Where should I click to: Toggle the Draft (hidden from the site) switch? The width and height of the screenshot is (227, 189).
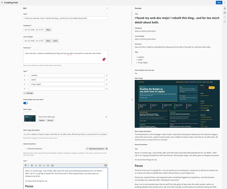pos(26,103)
